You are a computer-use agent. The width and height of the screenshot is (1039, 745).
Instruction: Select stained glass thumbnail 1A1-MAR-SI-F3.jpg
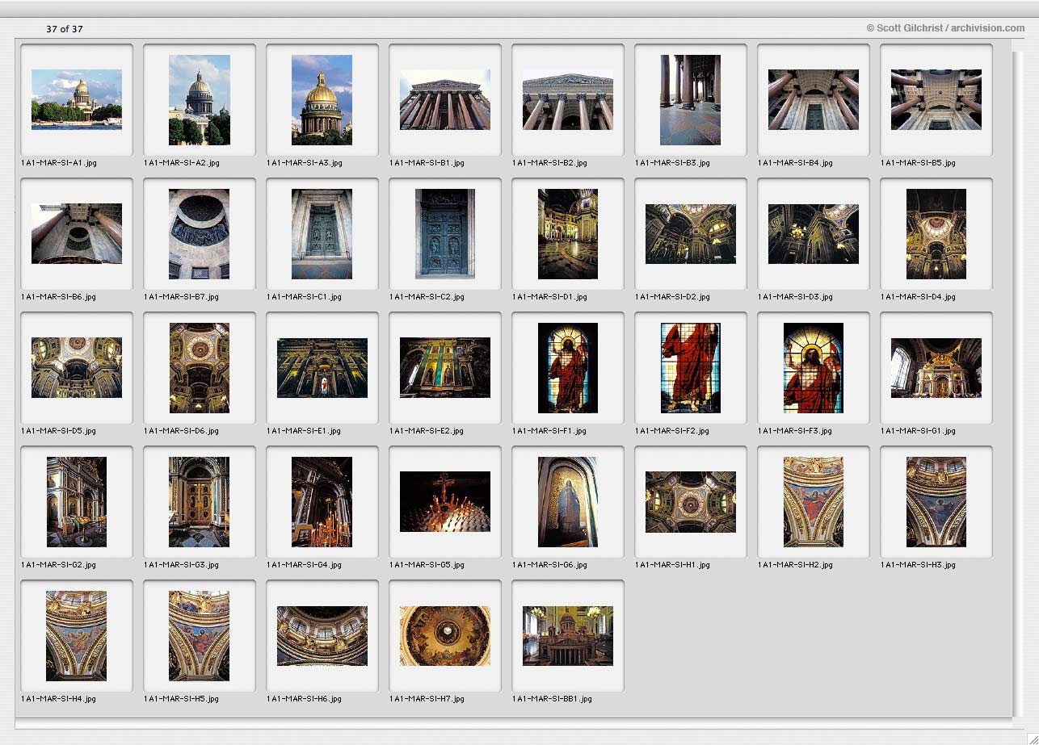click(814, 367)
